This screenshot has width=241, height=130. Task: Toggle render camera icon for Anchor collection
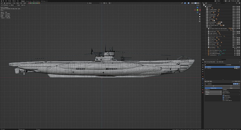(x=240, y=13)
